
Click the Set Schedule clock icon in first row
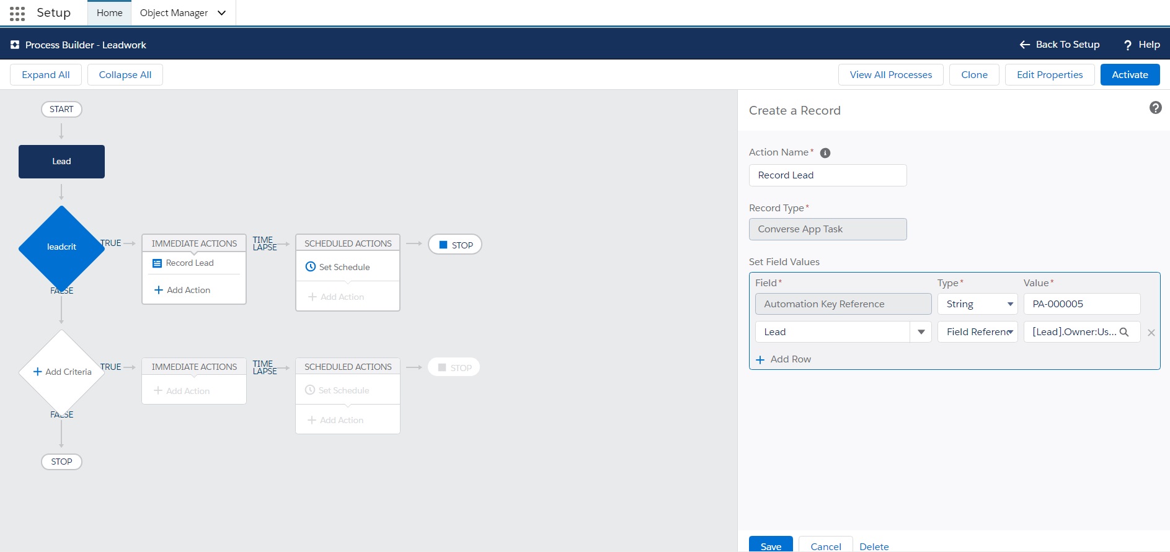click(311, 266)
